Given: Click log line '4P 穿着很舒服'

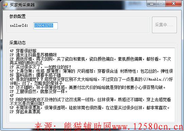Looking at the screenshot, I should pos(23,51).
